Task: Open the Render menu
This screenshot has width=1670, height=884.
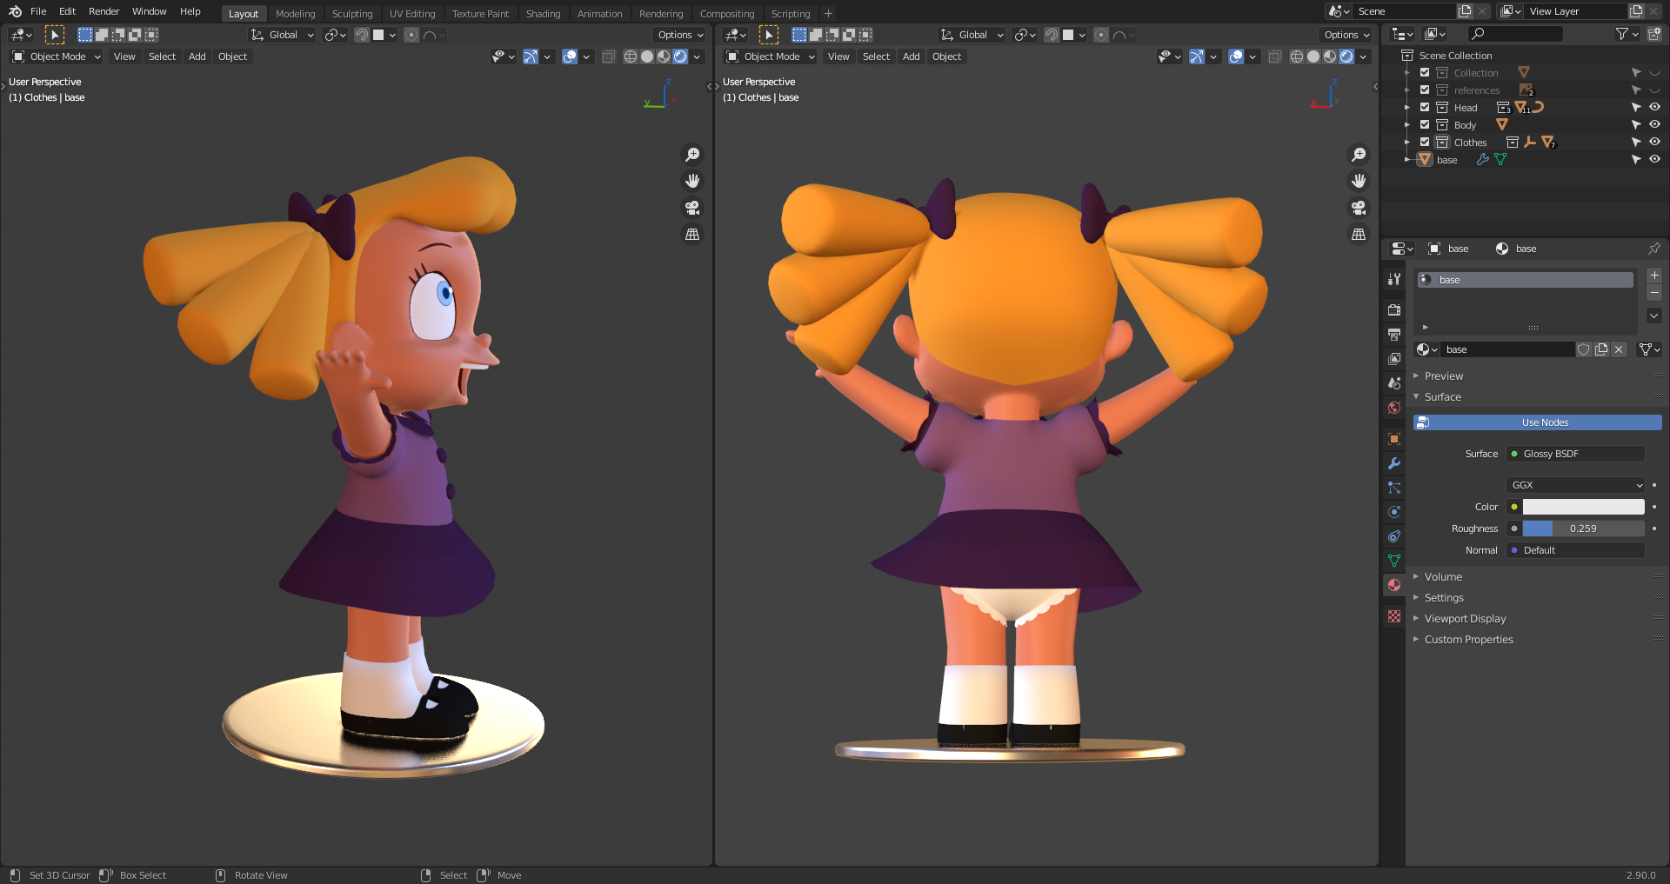Action: (x=104, y=11)
